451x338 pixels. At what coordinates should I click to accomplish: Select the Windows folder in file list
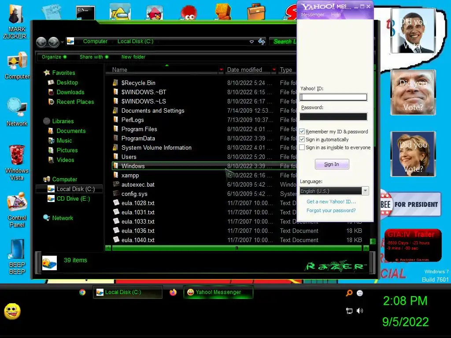tap(204, 166)
